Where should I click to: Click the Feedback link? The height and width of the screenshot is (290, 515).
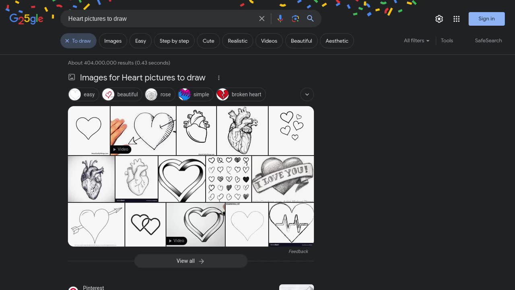(298, 251)
